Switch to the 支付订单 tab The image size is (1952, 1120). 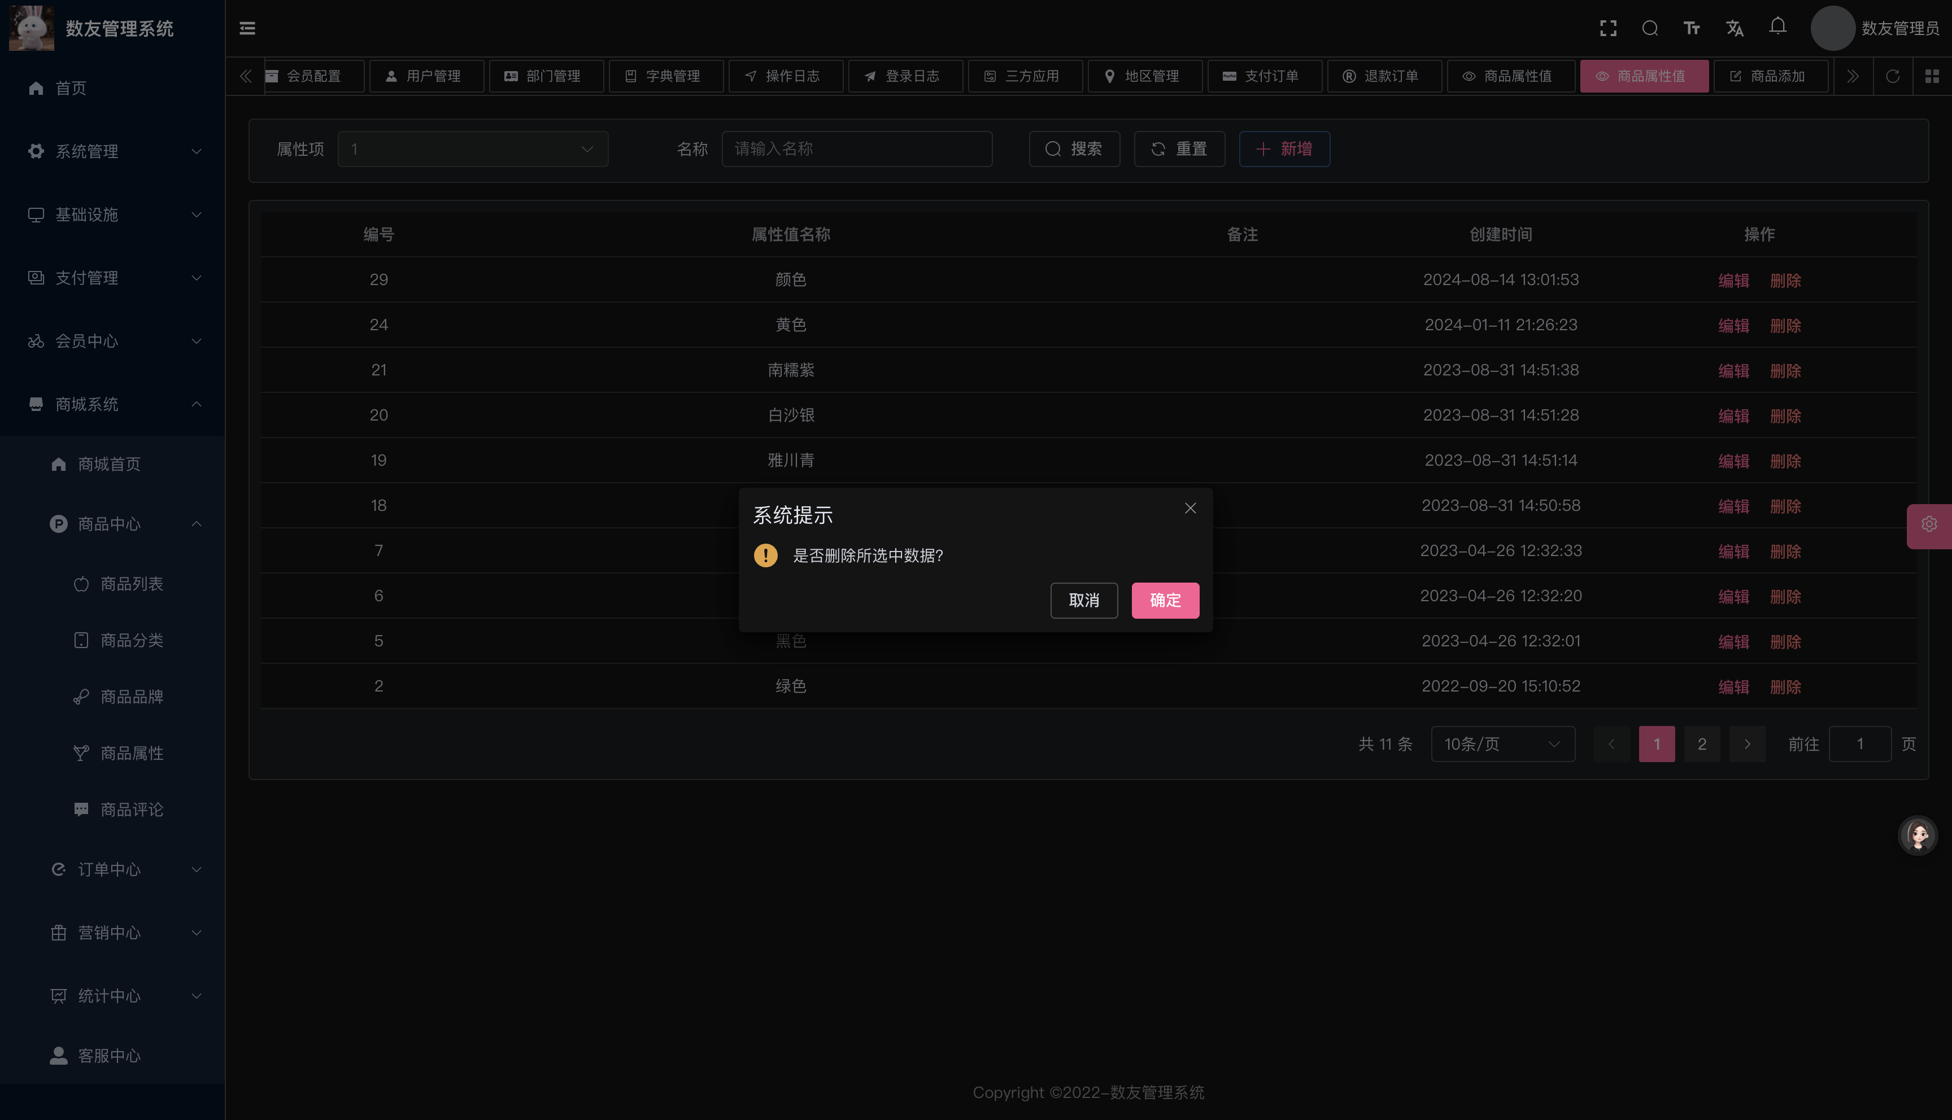click(x=1265, y=76)
